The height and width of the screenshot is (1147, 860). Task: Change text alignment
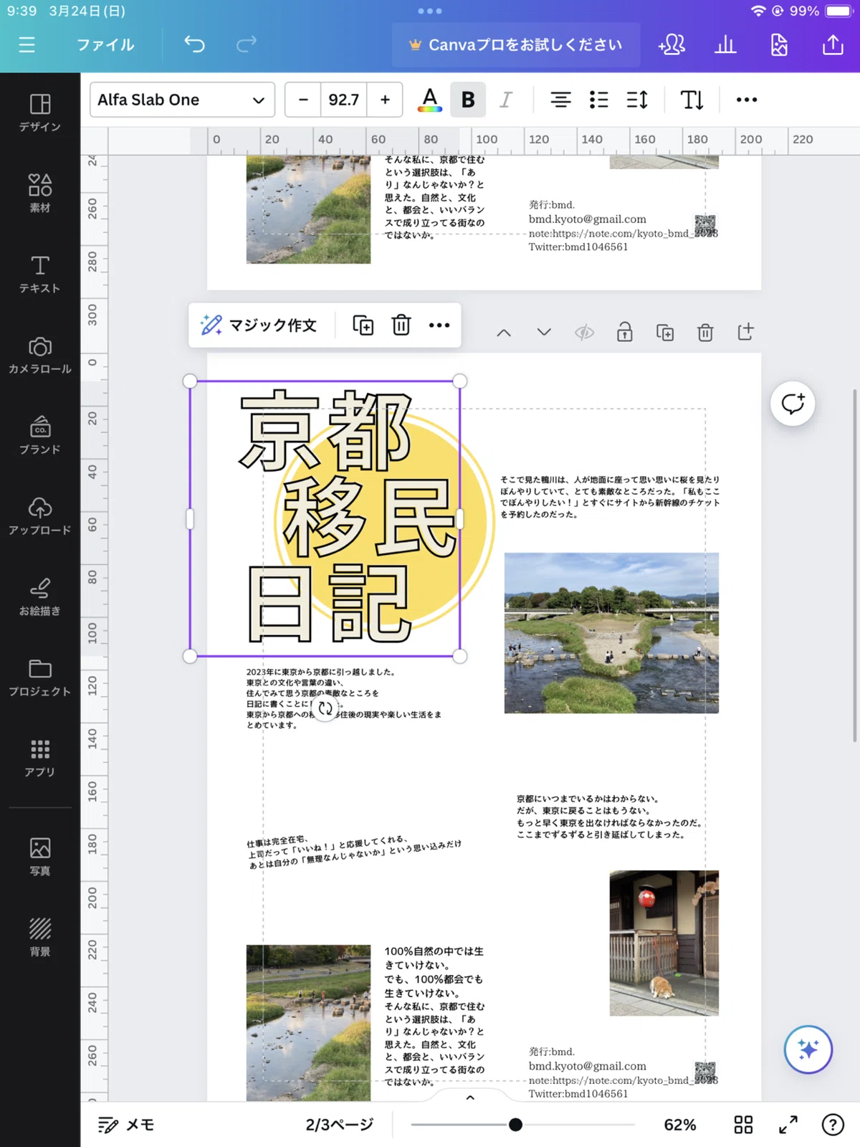coord(560,100)
